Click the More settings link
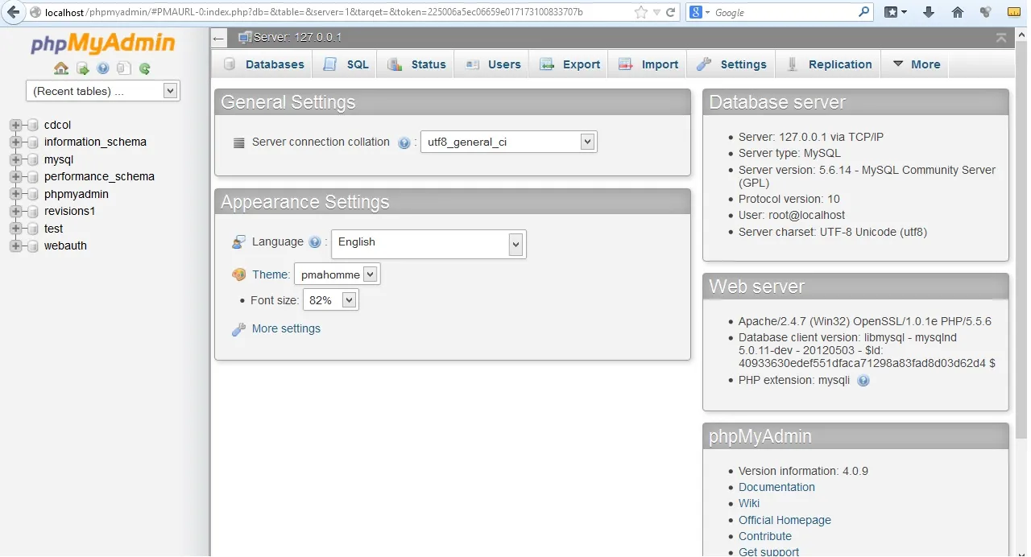Screen dimensions: 1031x557 [286, 329]
